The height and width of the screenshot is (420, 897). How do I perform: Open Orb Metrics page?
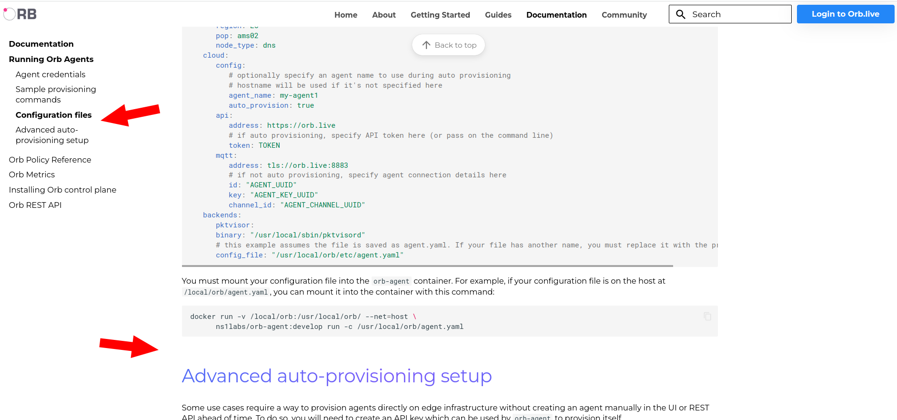32,174
